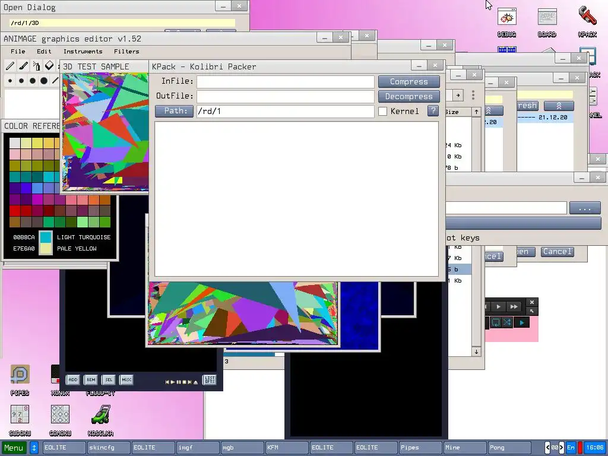The width and height of the screenshot is (608, 456).
Task: Click the Size column sort arrow
Action: pos(476,112)
